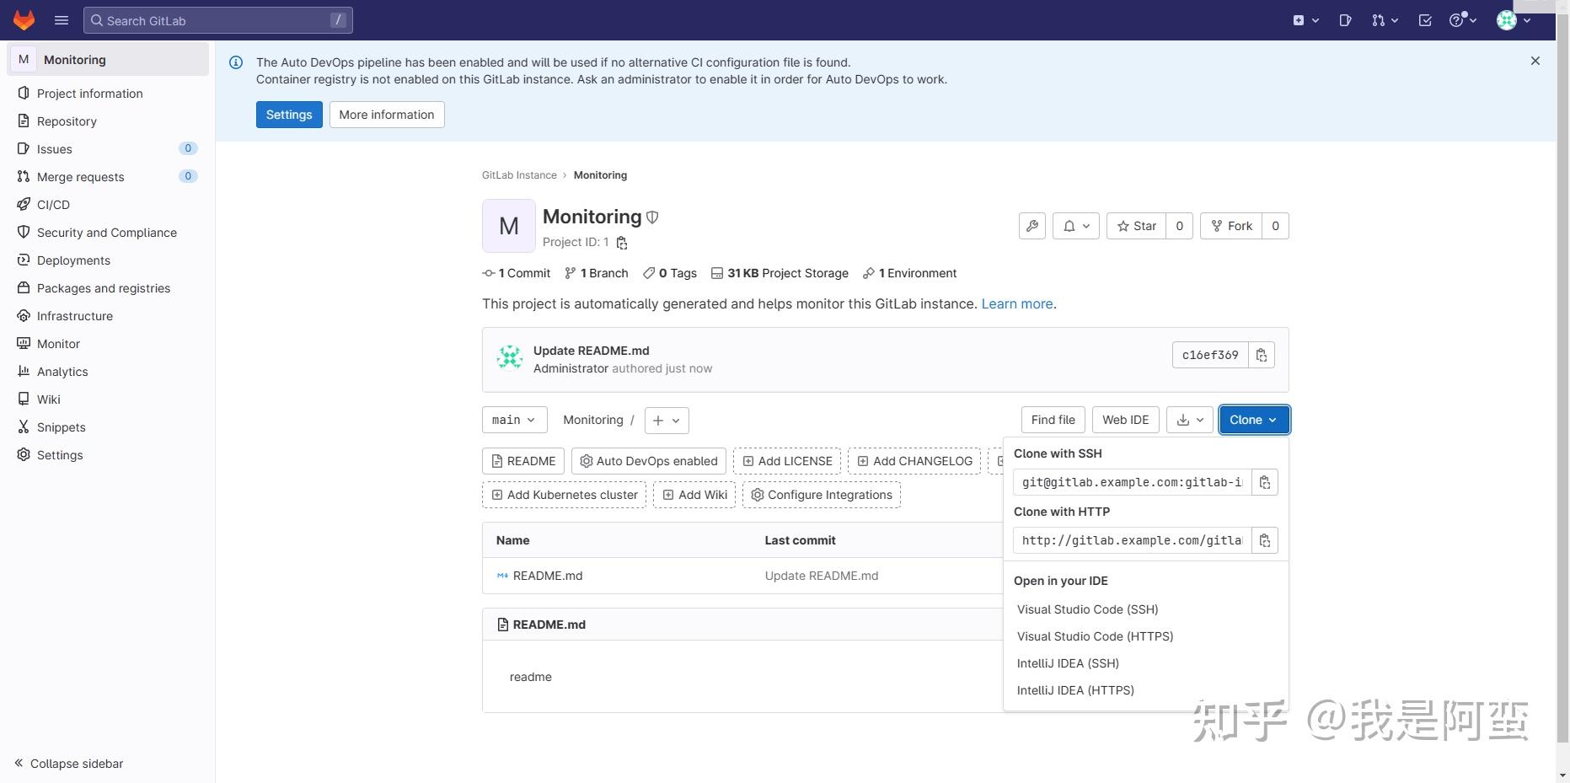The image size is (1570, 783).
Task: Copy the Project ID to clipboard
Action: [622, 242]
